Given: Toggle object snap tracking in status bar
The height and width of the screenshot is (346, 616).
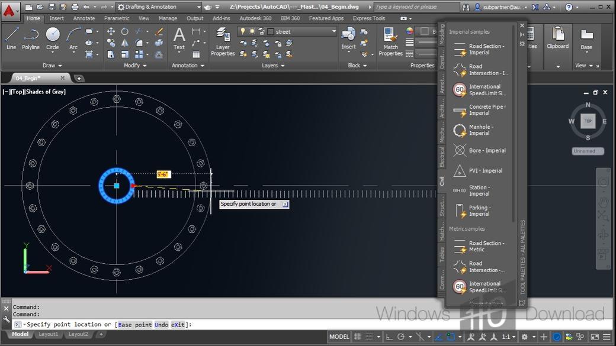Looking at the screenshot, I should (x=439, y=337).
